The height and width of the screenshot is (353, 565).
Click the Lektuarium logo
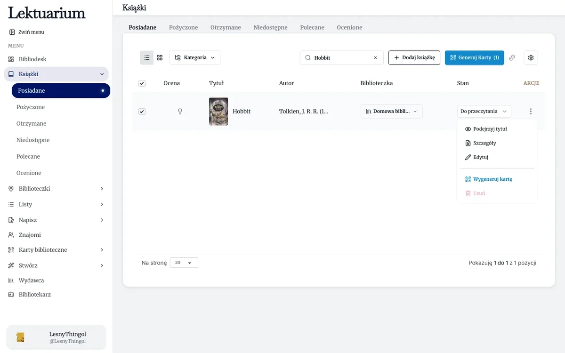click(47, 13)
